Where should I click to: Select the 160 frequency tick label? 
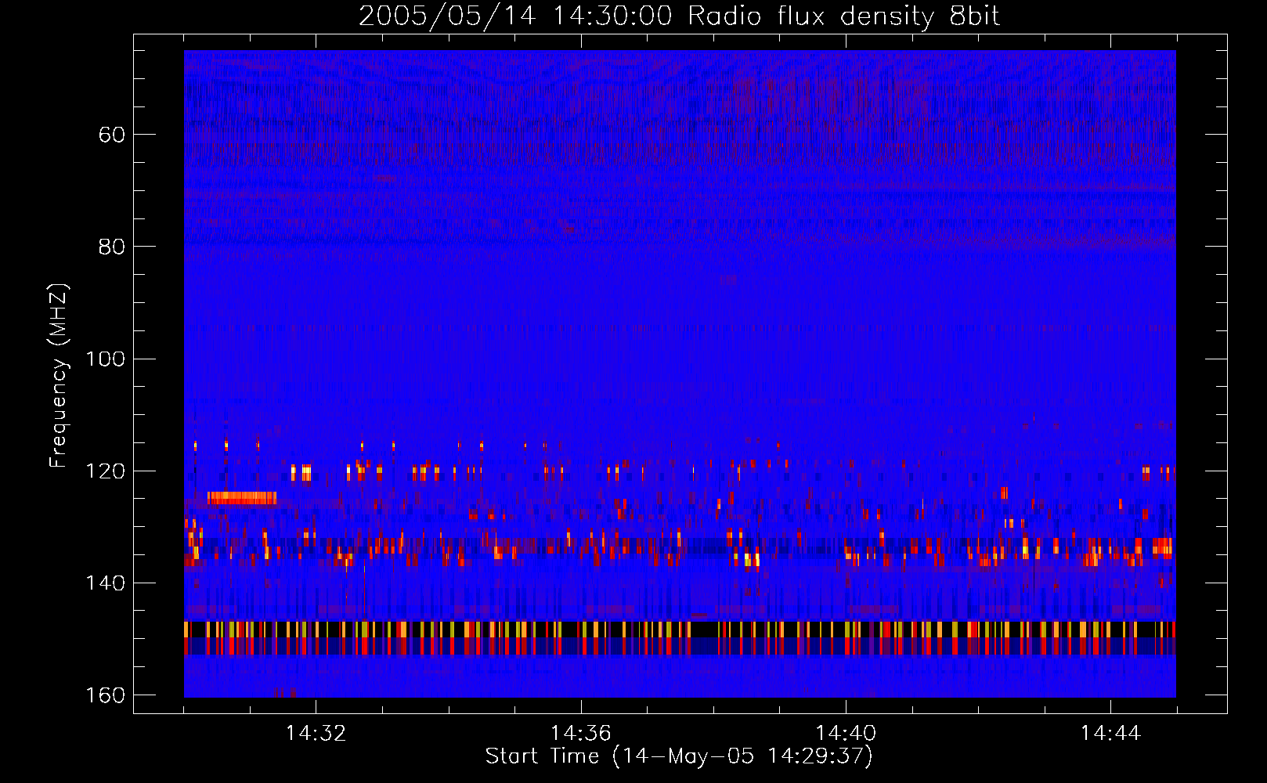[x=105, y=695]
